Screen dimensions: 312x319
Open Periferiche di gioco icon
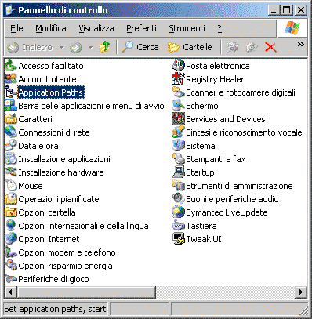click(x=11, y=279)
